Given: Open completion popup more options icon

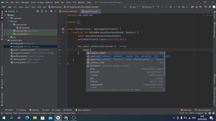Looking at the screenshot, I should pyautogui.click(x=163, y=90).
